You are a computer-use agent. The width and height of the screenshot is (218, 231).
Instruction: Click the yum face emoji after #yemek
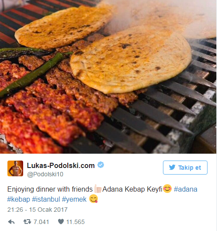(x=93, y=199)
